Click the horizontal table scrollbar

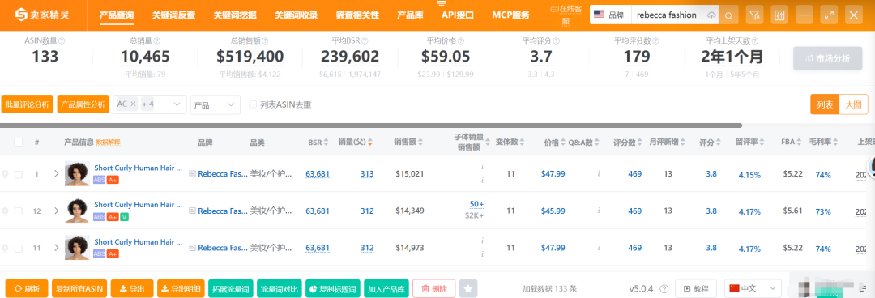tap(371, 126)
